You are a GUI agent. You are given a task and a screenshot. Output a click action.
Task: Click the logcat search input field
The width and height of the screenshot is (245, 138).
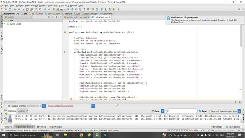pos(181,111)
